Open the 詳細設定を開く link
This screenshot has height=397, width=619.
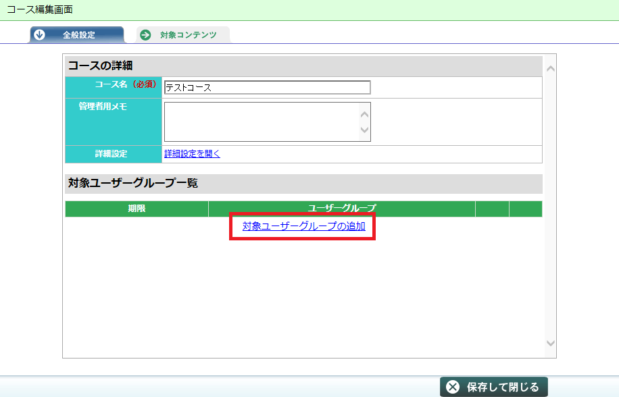tap(192, 154)
